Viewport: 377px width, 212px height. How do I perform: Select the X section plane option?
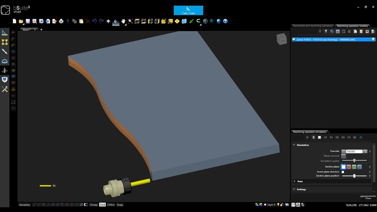pyautogui.click(x=349, y=167)
